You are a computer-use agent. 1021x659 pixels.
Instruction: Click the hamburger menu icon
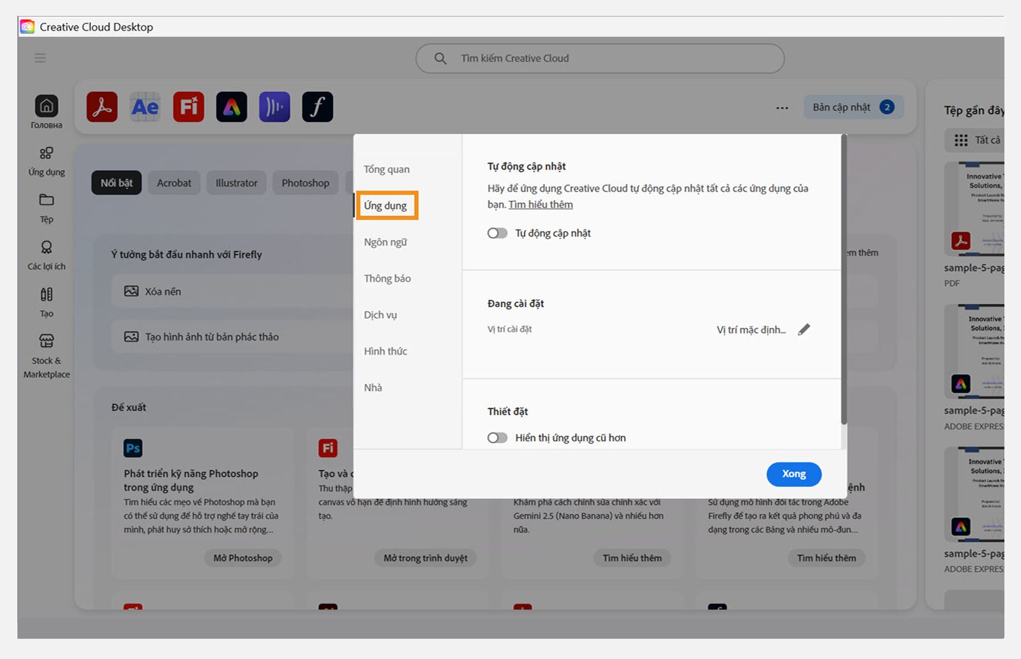coord(40,58)
